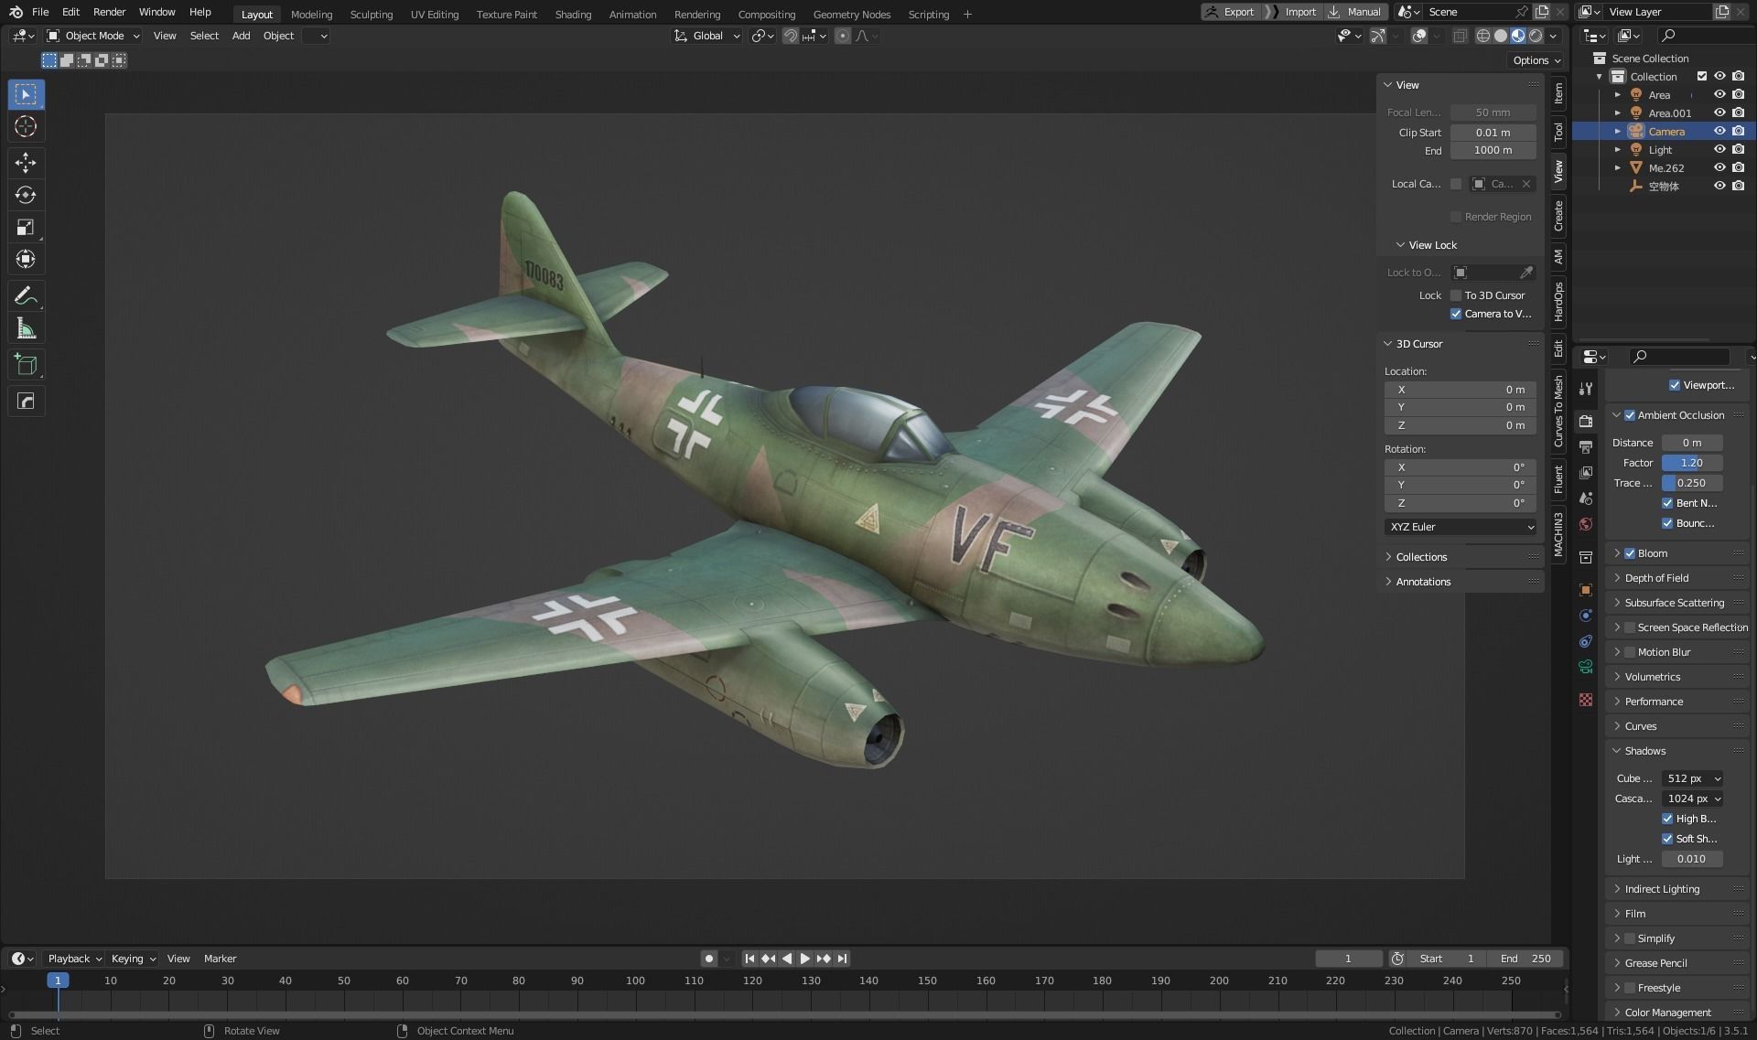Adjust Trace Precision 0.250 slider
Image resolution: width=1757 pixels, height=1040 pixels.
tap(1692, 483)
